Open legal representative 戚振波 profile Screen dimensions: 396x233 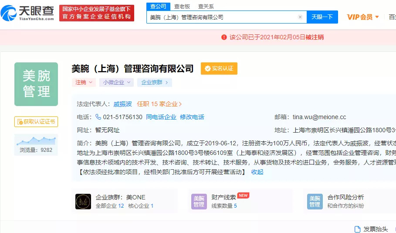(x=122, y=104)
